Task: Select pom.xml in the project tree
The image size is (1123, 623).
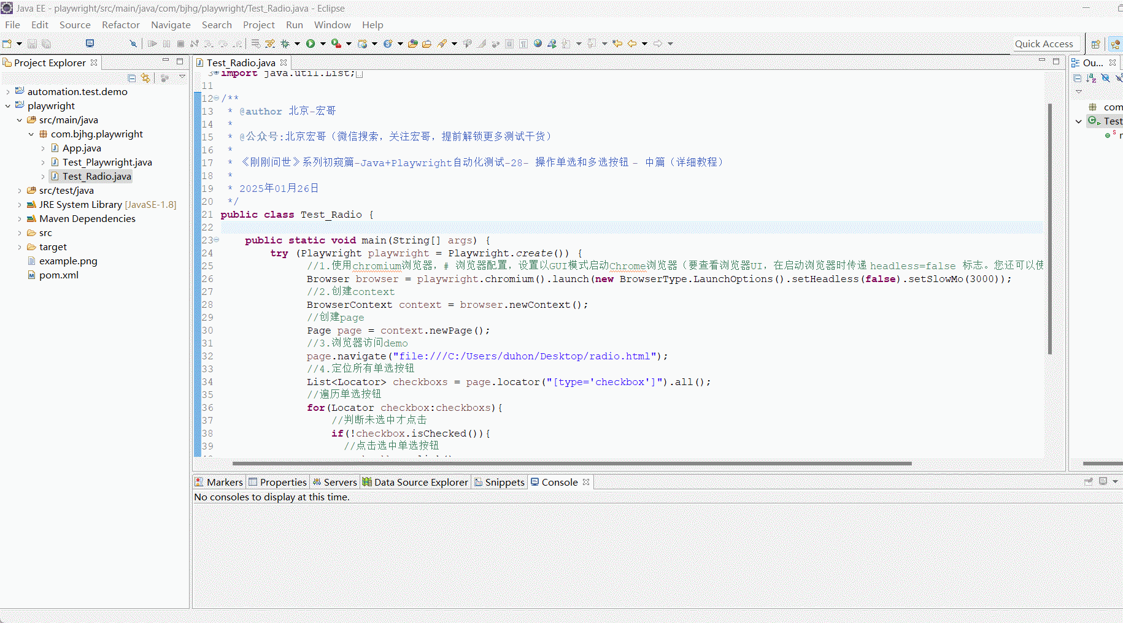Action: pyautogui.click(x=59, y=275)
